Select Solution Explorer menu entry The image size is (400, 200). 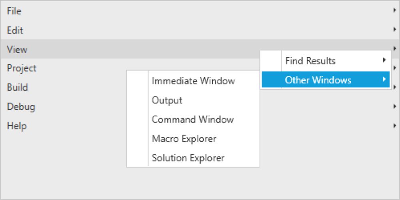pyautogui.click(x=188, y=158)
